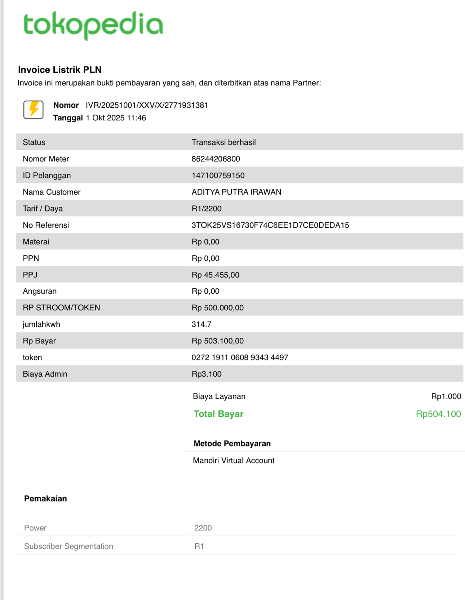Viewport: 465px width, 600px height.
Task: Select the ID Pelanggan value 147100759150
Action: pyautogui.click(x=218, y=175)
